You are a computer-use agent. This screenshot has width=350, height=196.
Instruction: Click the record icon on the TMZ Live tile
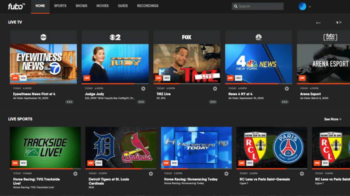(x=215, y=88)
